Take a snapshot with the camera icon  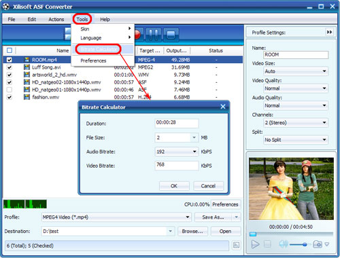click(x=318, y=244)
